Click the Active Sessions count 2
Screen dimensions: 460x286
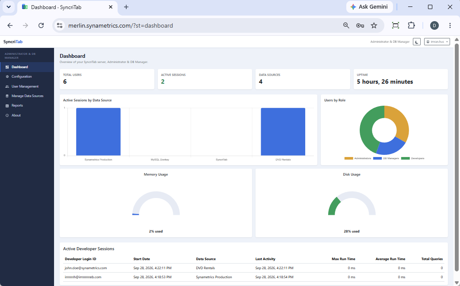[163, 82]
